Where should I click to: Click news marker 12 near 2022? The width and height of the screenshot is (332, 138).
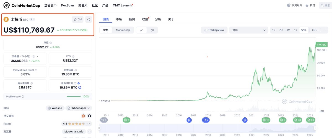(266, 120)
